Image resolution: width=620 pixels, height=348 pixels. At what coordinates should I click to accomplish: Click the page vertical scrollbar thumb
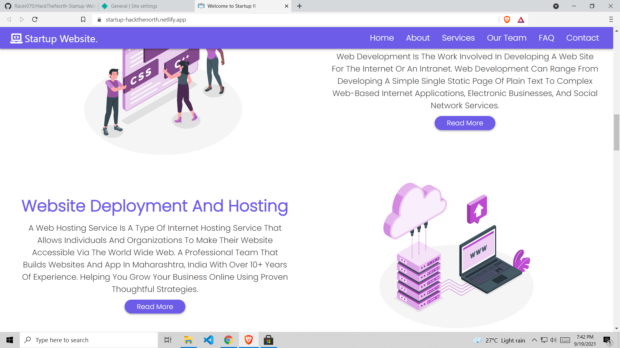click(616, 132)
